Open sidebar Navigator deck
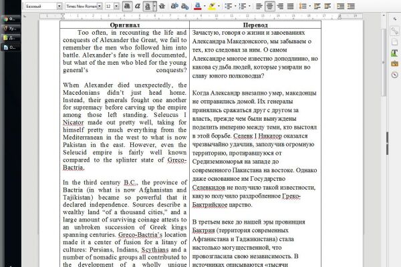 (x=394, y=75)
